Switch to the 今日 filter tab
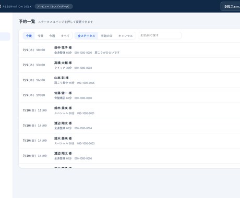This screenshot has height=198, width=240. (x=40, y=36)
